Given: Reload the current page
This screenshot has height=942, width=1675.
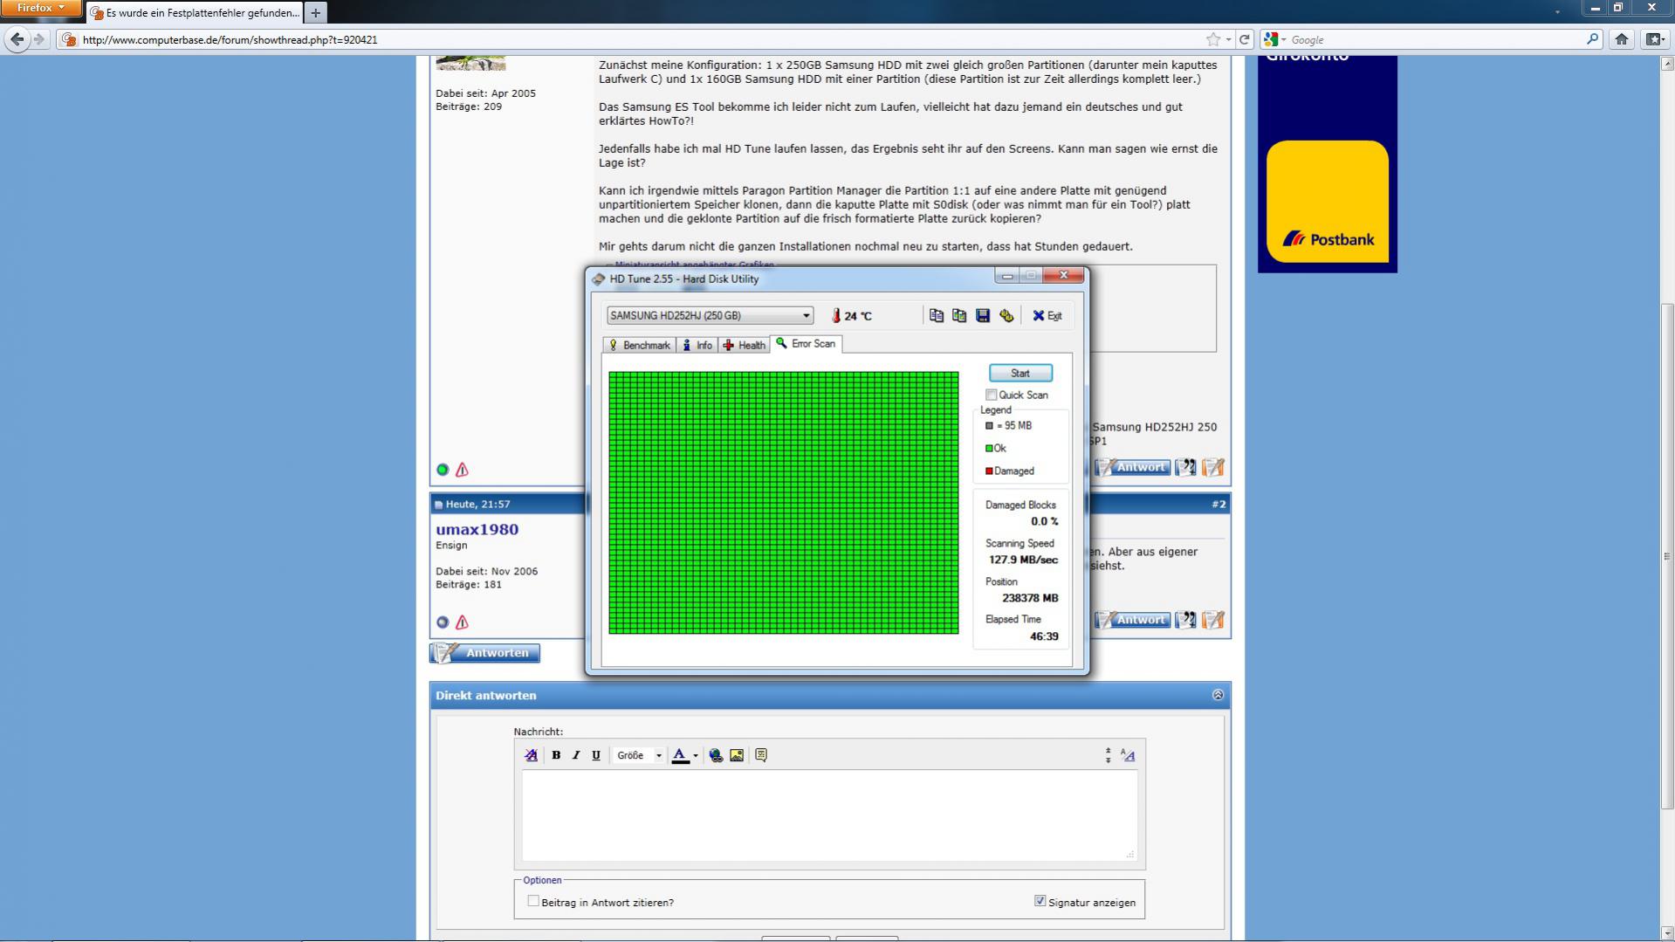Looking at the screenshot, I should coord(1245,39).
